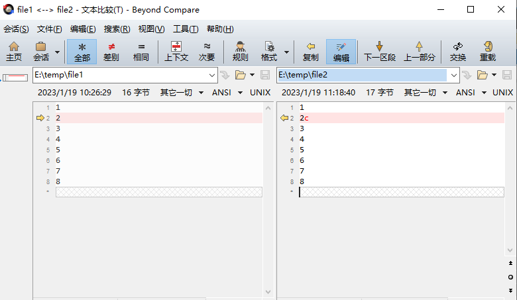Click left pane UNIX line ending label
Image resolution: width=517 pixels, height=300 pixels.
[260, 93]
